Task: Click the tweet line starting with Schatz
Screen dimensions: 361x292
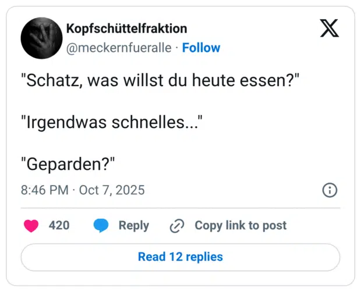Action: [x=160, y=81]
